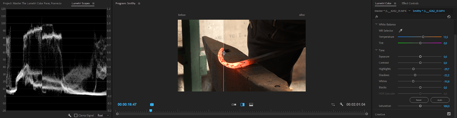Open the Master clip dropdown arrow
The height and width of the screenshot is (118, 457).
pos(410,11)
